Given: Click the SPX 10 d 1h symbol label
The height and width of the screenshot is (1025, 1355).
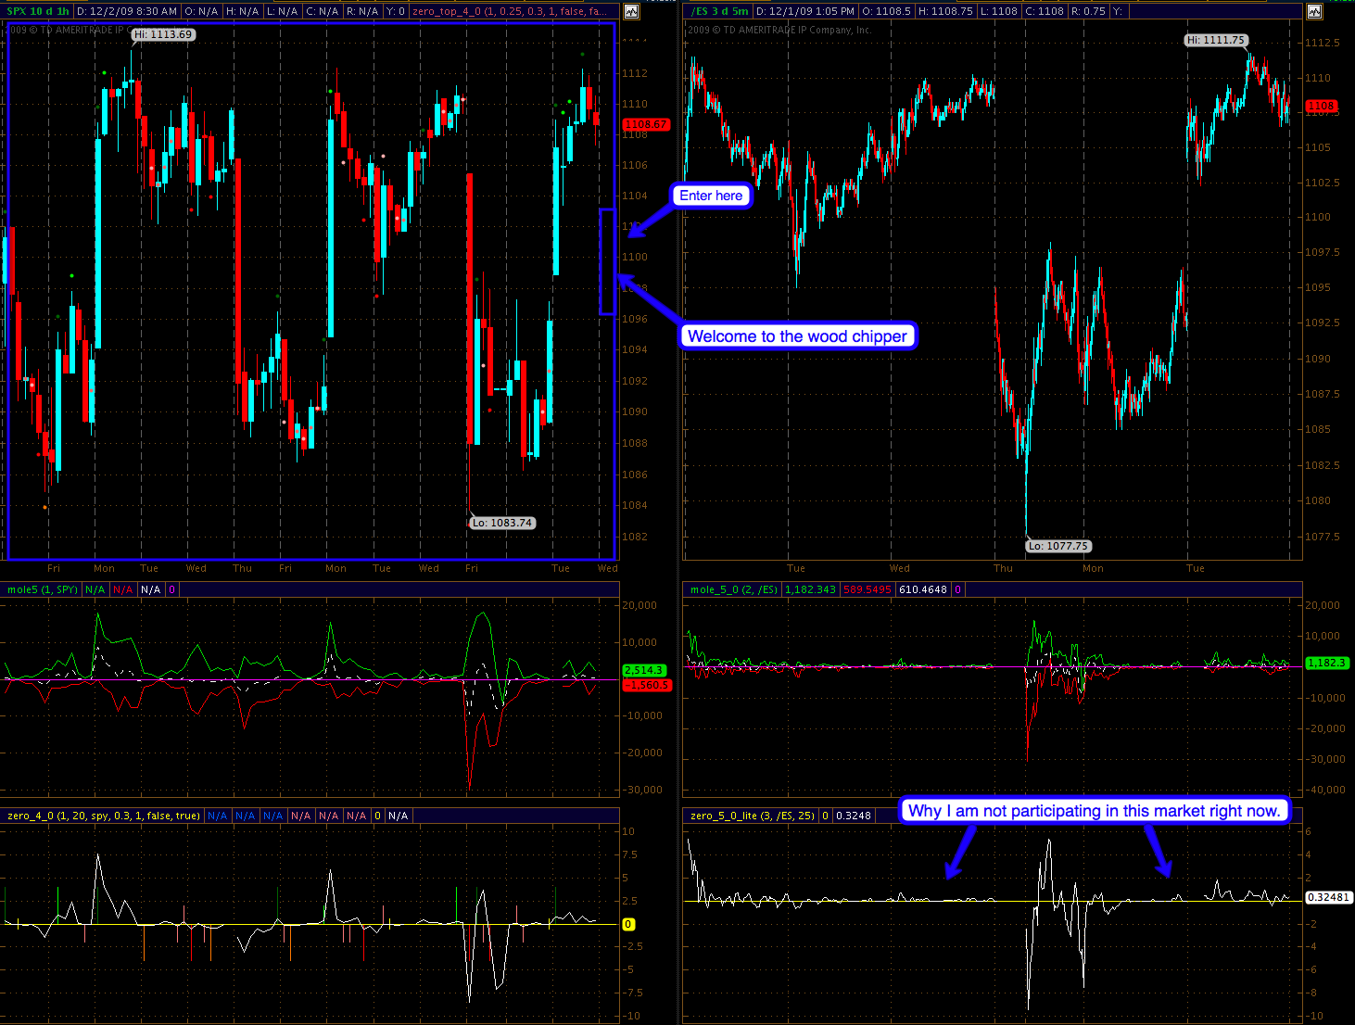Looking at the screenshot, I should point(37,11).
